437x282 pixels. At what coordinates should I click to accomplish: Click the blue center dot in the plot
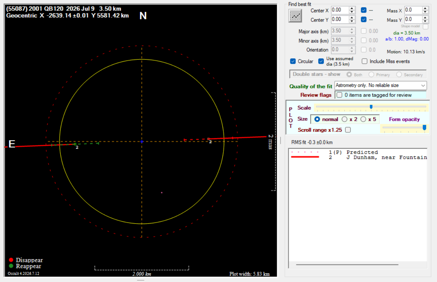pos(142,142)
